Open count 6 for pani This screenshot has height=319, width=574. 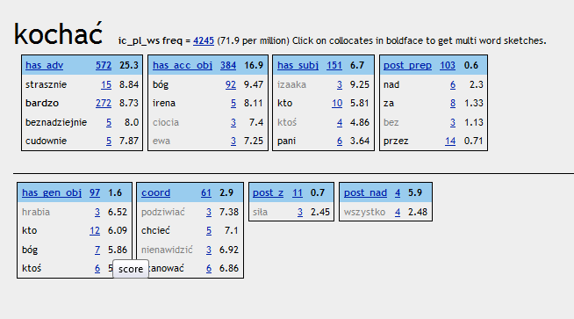340,141
